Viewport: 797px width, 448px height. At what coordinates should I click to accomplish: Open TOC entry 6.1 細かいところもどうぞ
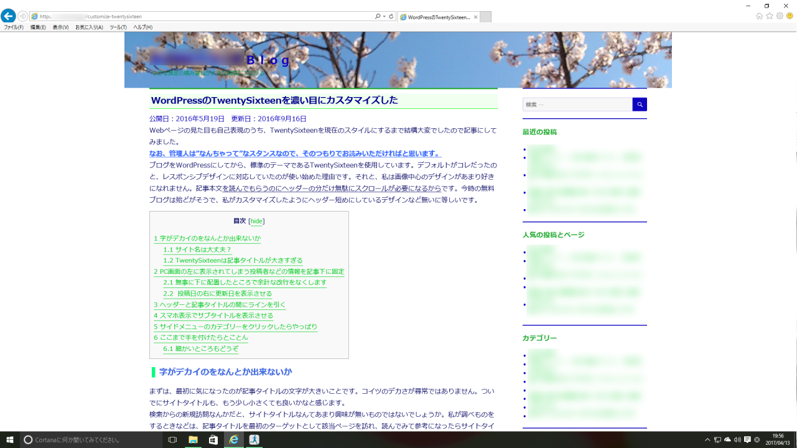(200, 348)
